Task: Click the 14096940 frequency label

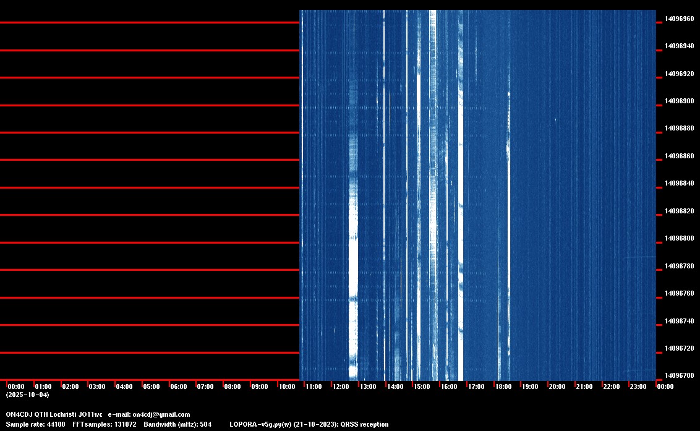Action: point(679,46)
